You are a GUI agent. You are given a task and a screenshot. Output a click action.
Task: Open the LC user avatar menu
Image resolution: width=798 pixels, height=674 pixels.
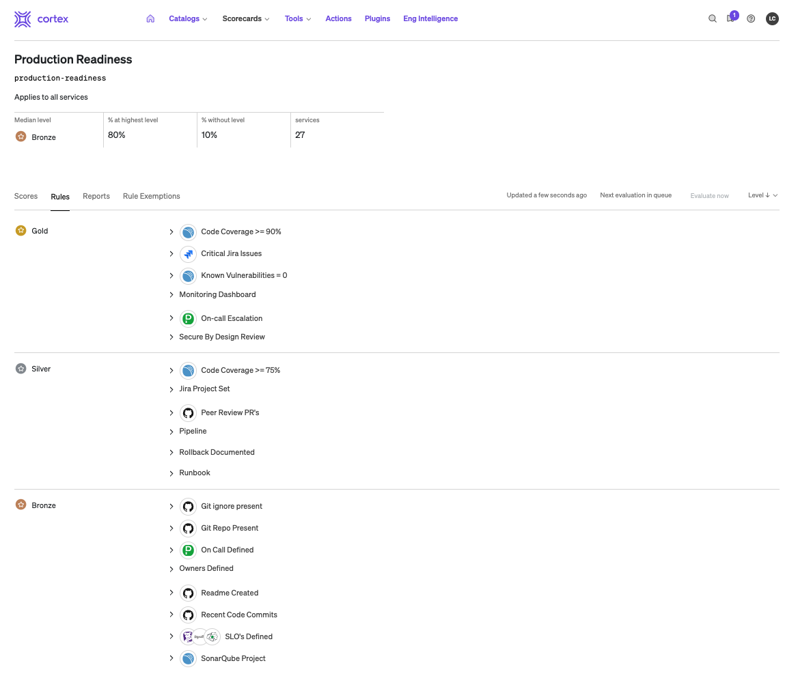click(x=772, y=19)
